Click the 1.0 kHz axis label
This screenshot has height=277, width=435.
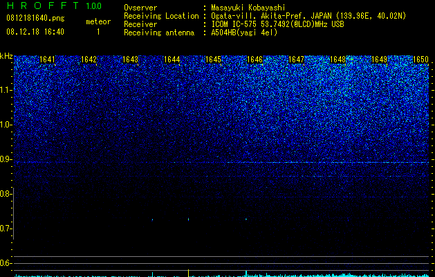6,125
